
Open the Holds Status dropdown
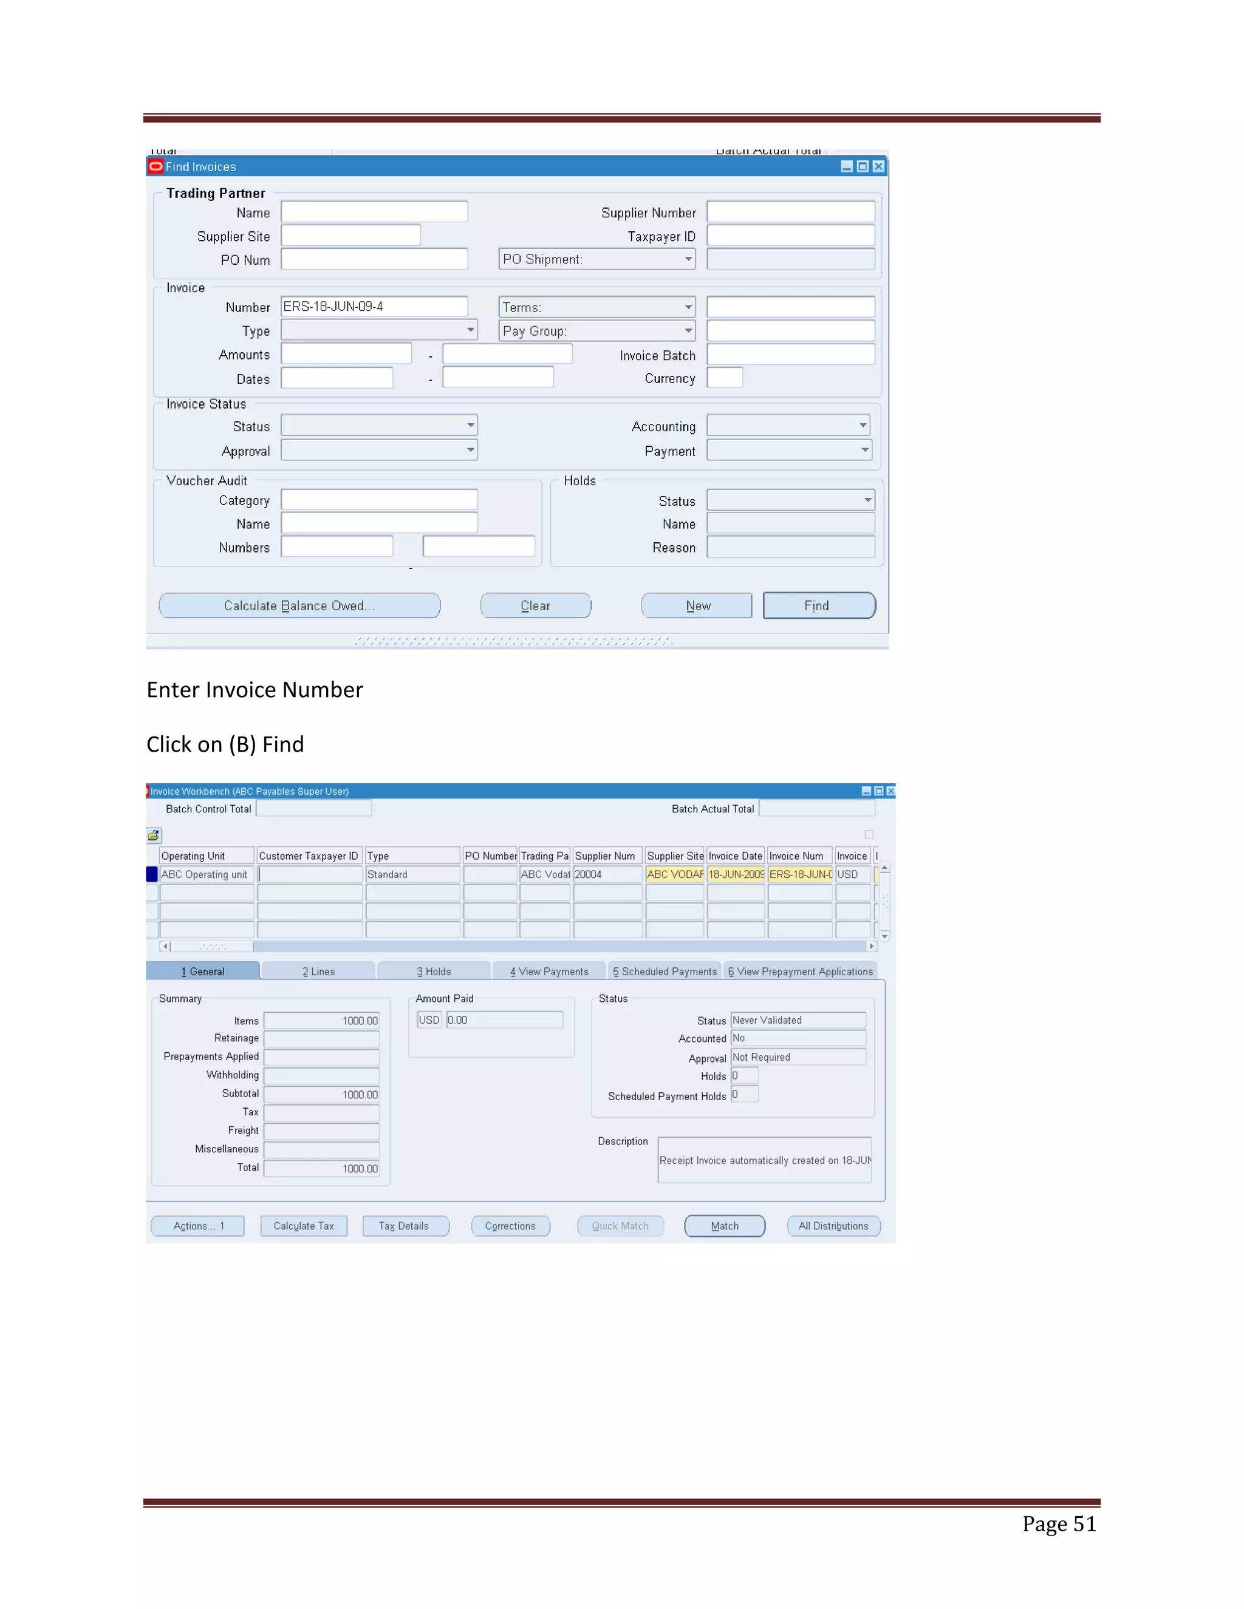tap(791, 500)
